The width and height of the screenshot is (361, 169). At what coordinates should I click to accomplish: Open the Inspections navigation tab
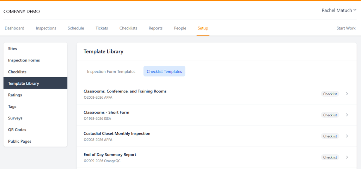(x=46, y=28)
